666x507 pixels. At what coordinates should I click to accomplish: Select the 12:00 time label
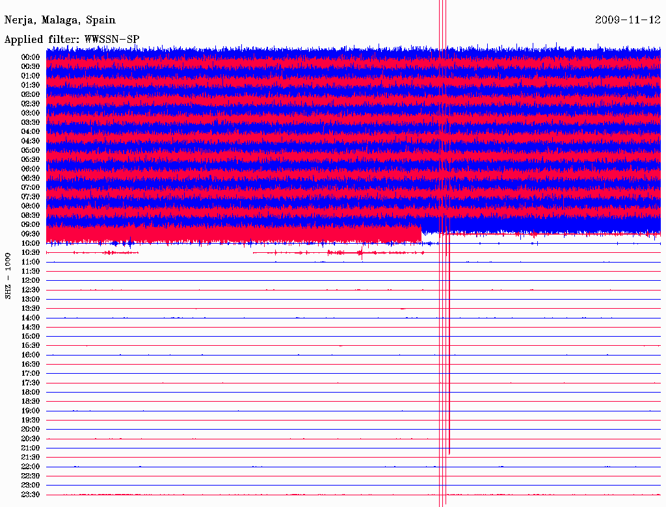tap(31, 280)
